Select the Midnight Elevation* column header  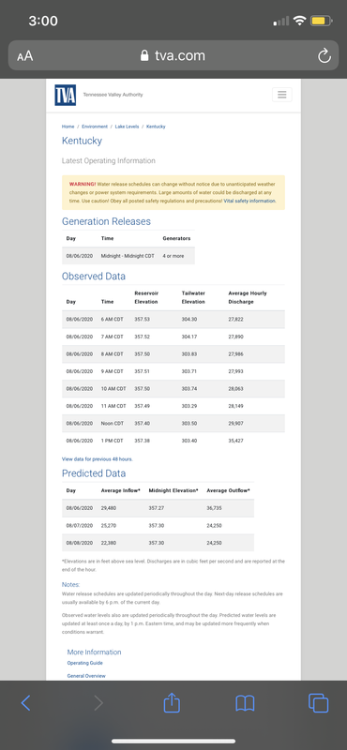tap(173, 490)
